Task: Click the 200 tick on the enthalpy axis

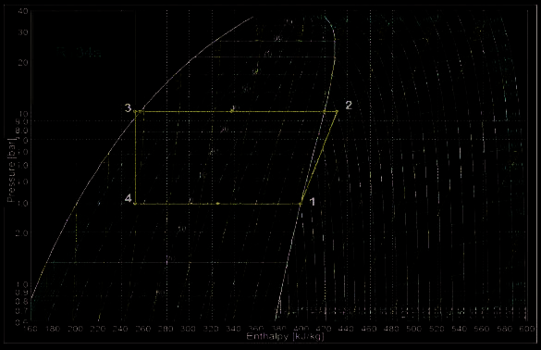Action: pos(75,329)
